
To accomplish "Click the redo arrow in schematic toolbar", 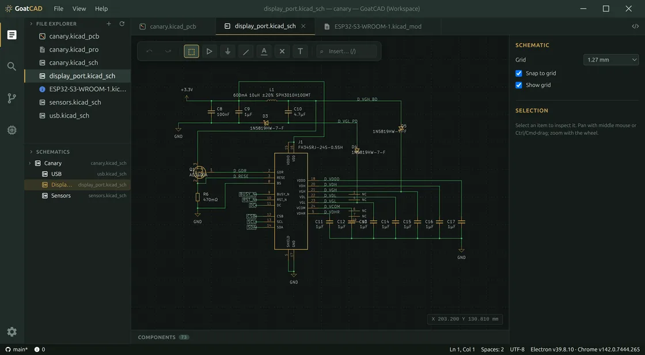I will tap(168, 51).
